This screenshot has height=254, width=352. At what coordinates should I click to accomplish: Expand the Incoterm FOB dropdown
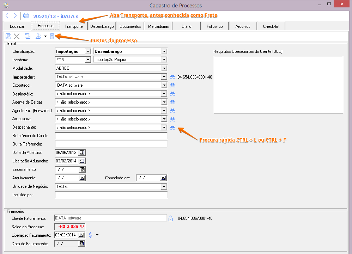click(x=88, y=60)
